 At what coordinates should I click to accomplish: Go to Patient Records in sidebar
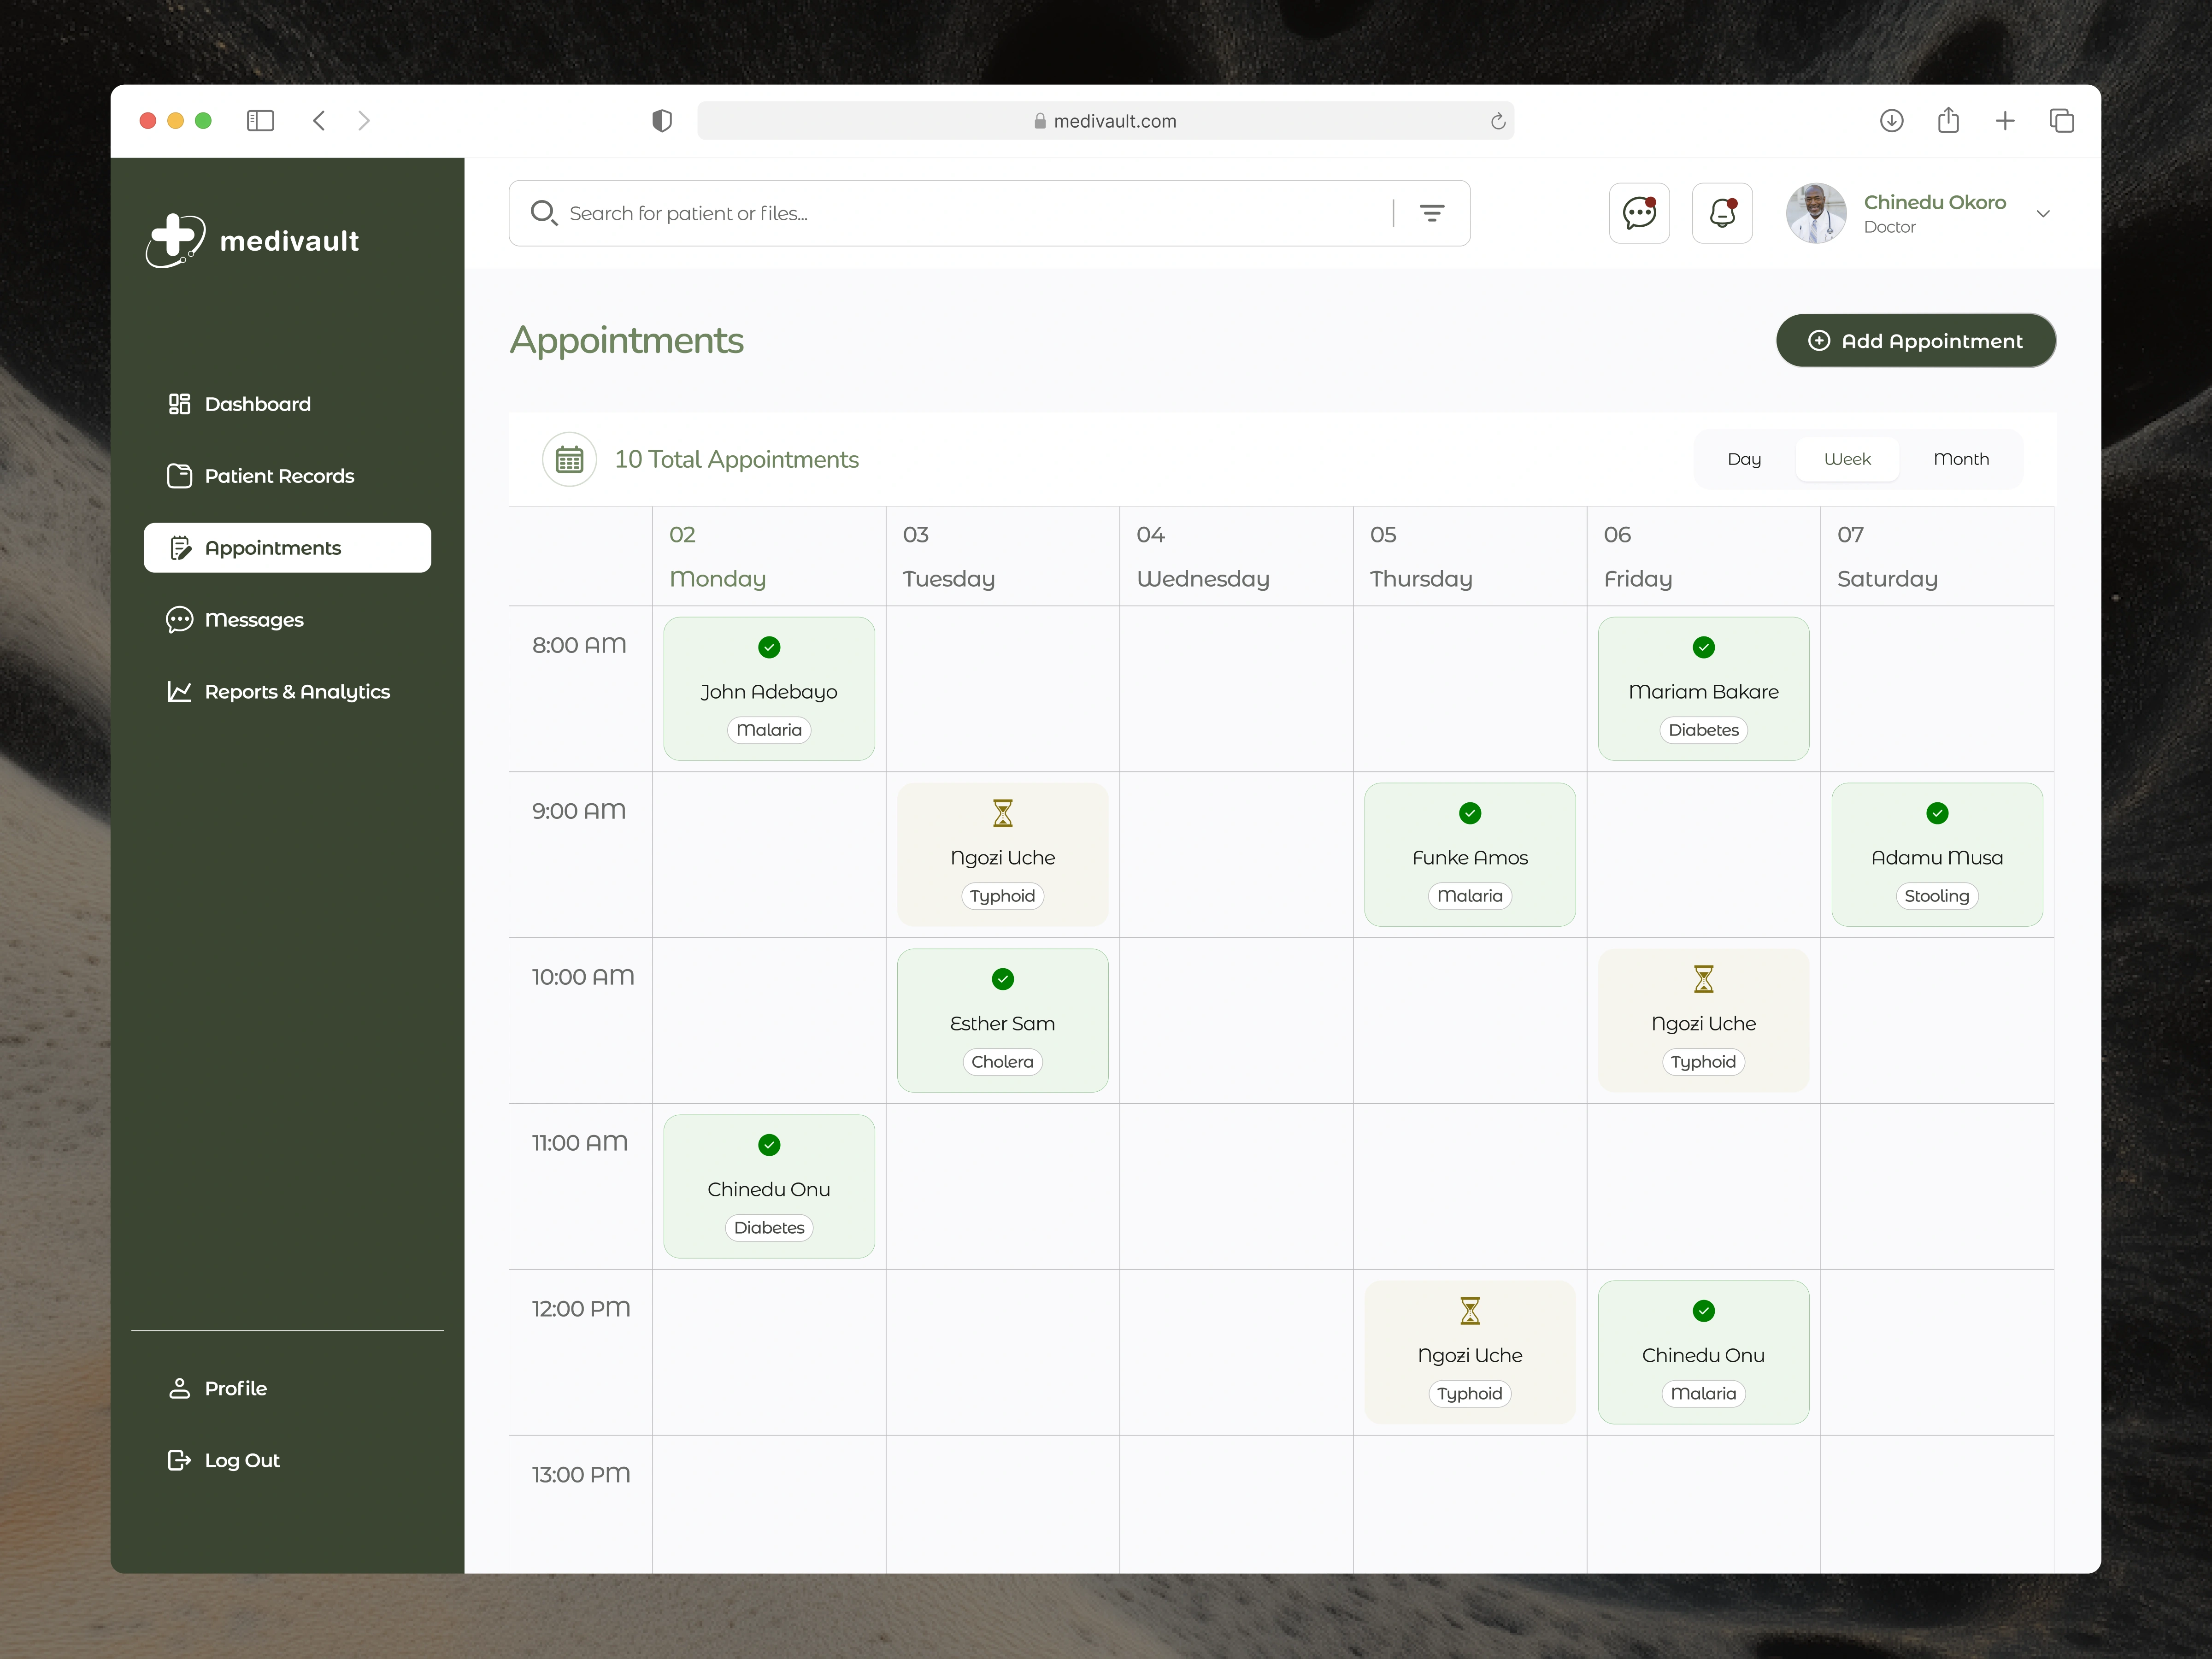coord(279,476)
